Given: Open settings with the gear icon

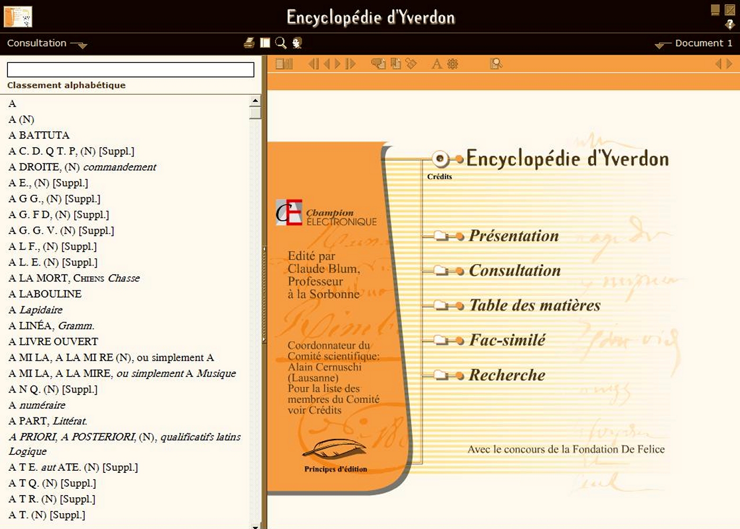Looking at the screenshot, I should (452, 64).
